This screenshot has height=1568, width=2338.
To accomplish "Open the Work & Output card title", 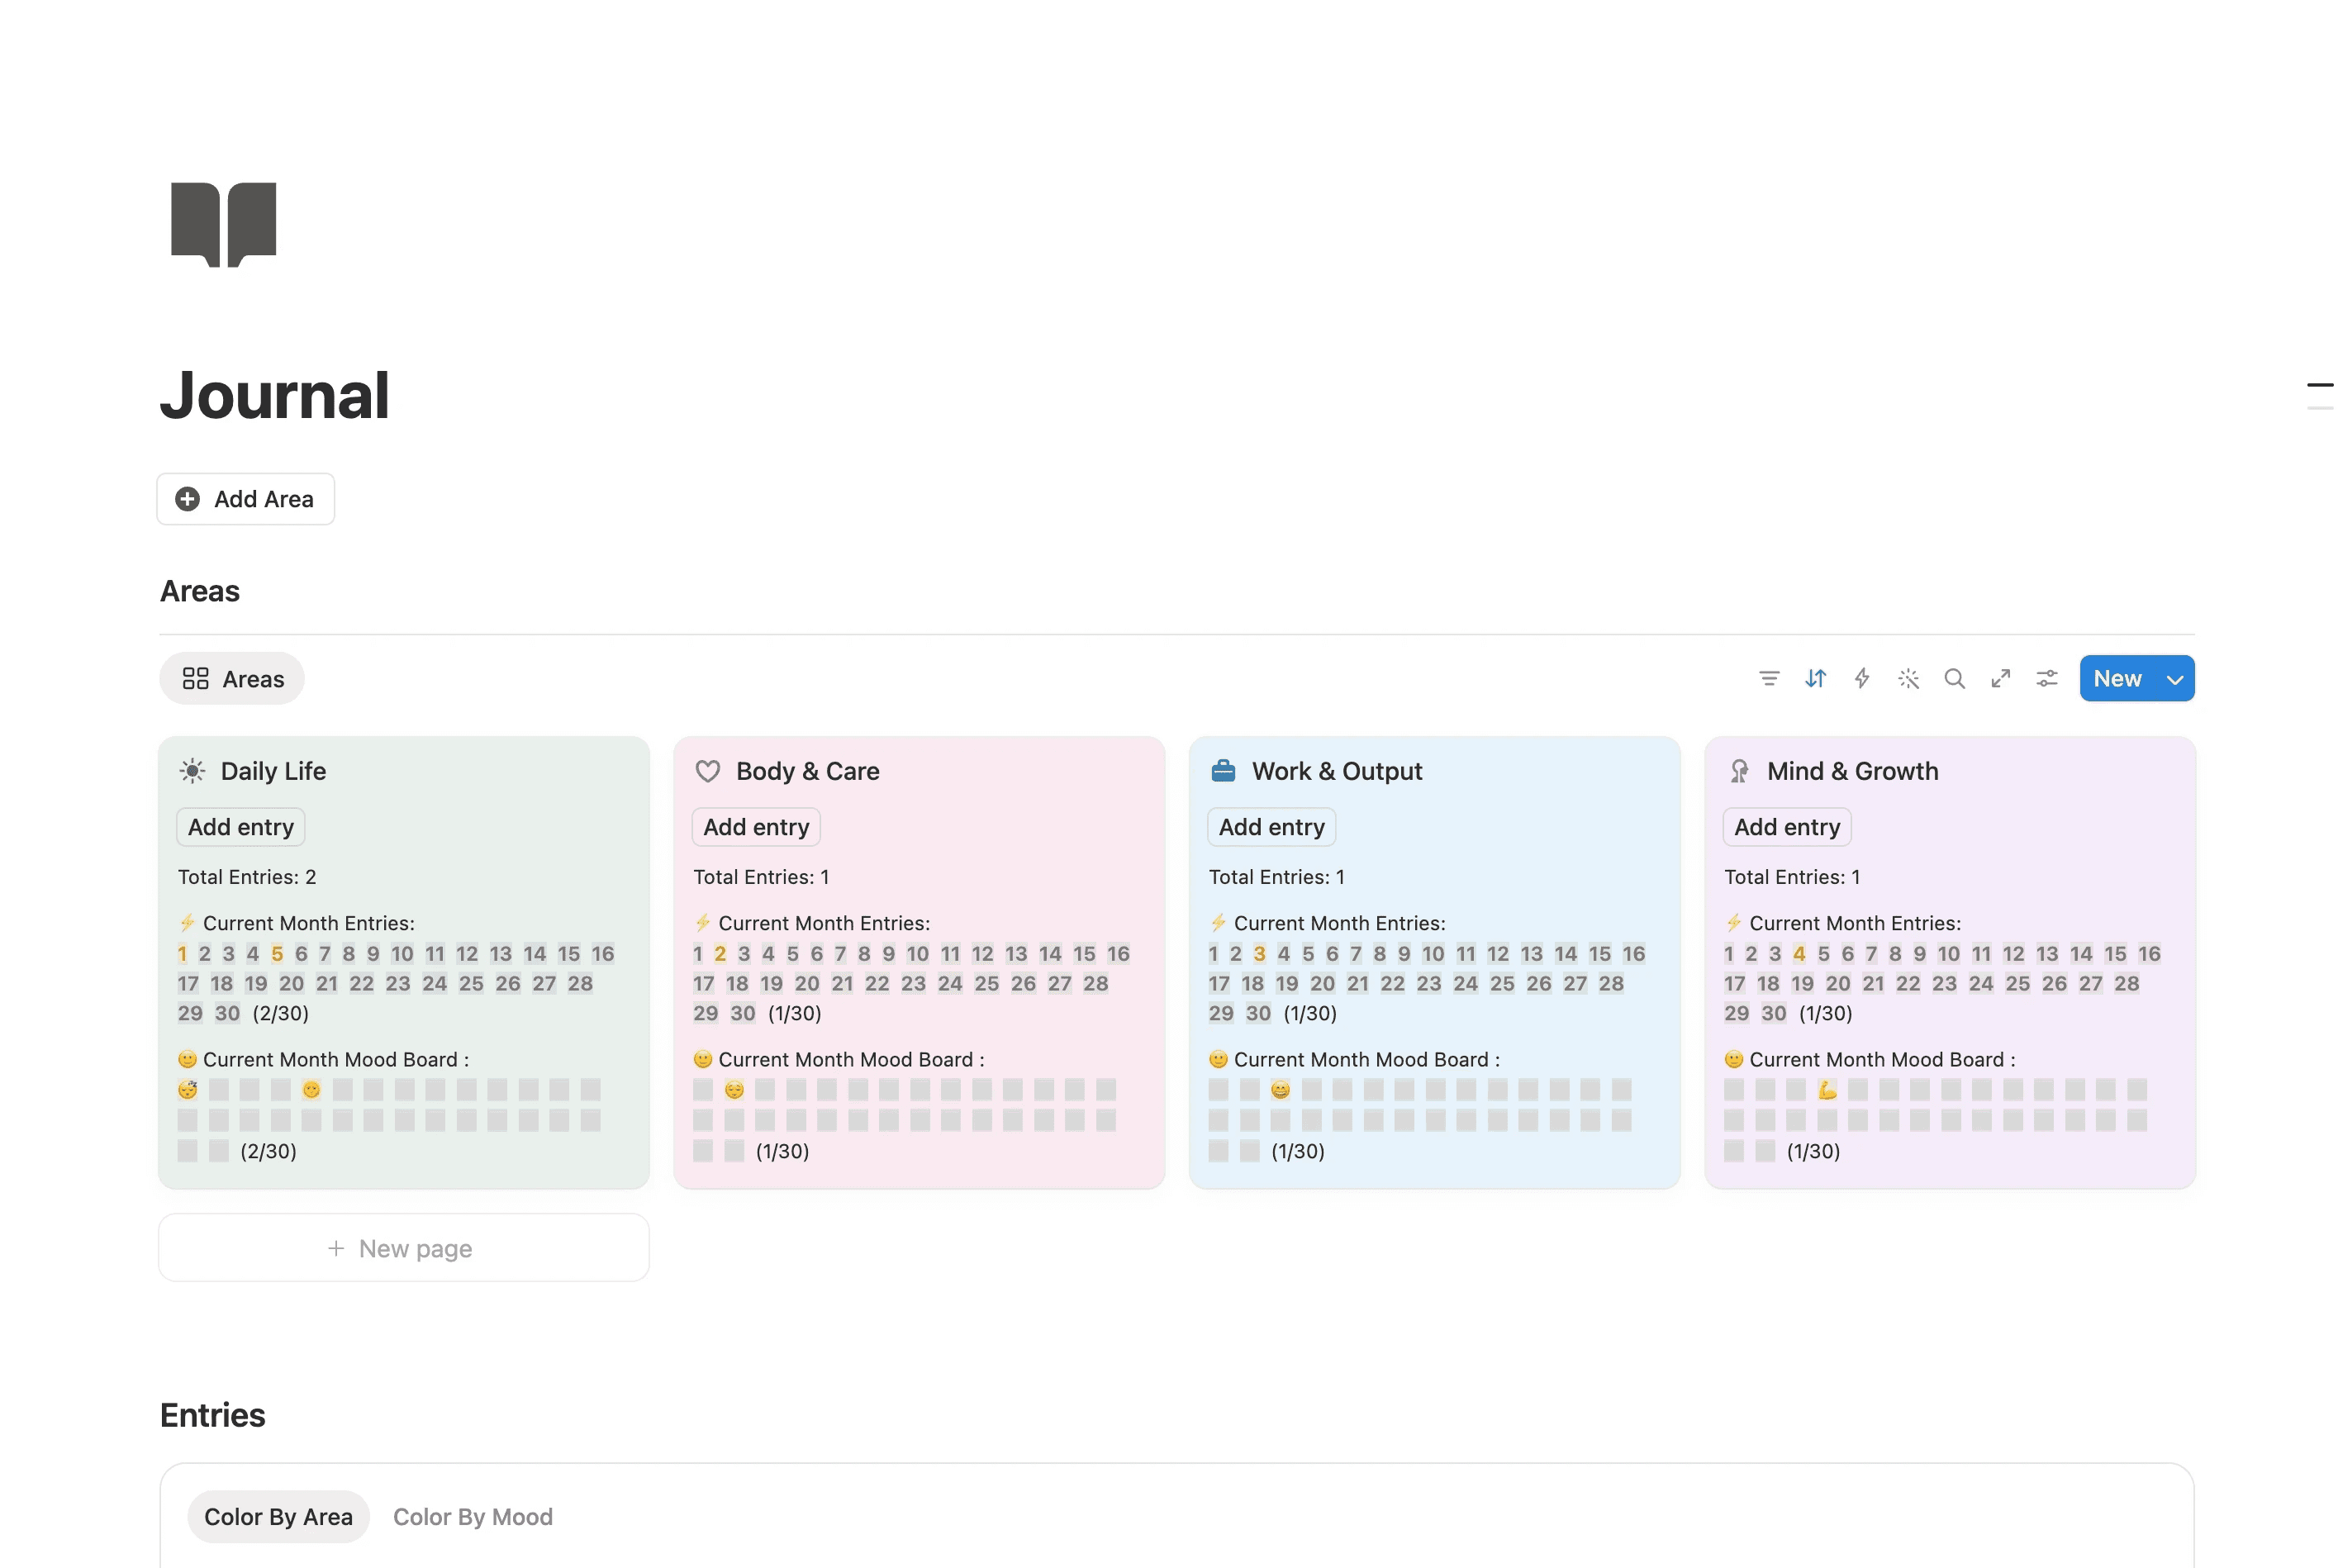I will 1337,771.
